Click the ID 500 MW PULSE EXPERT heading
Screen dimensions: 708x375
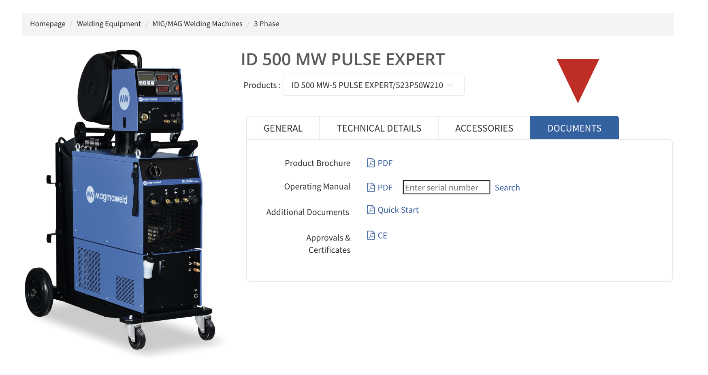343,60
